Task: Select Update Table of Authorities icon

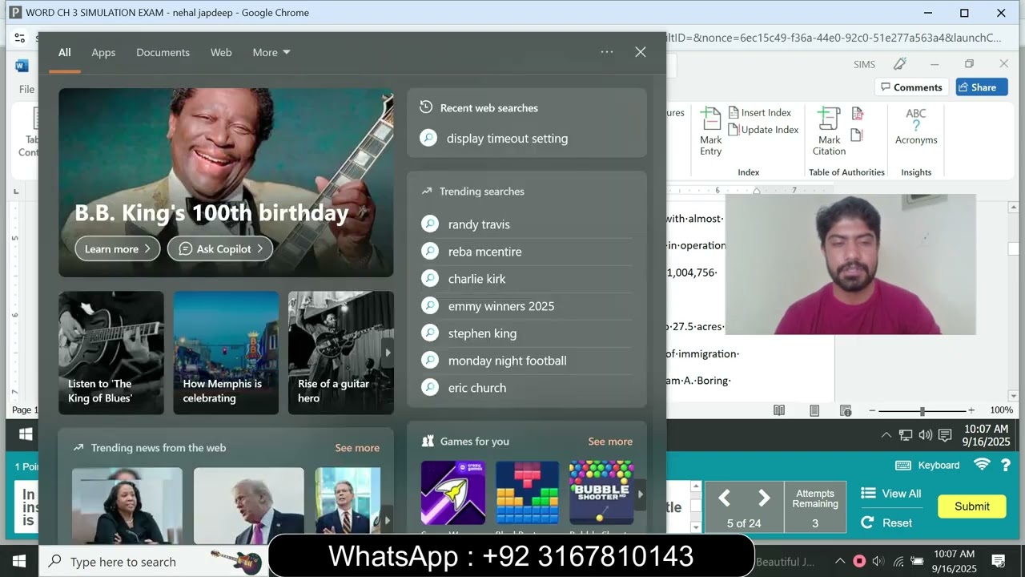Action: click(x=857, y=135)
